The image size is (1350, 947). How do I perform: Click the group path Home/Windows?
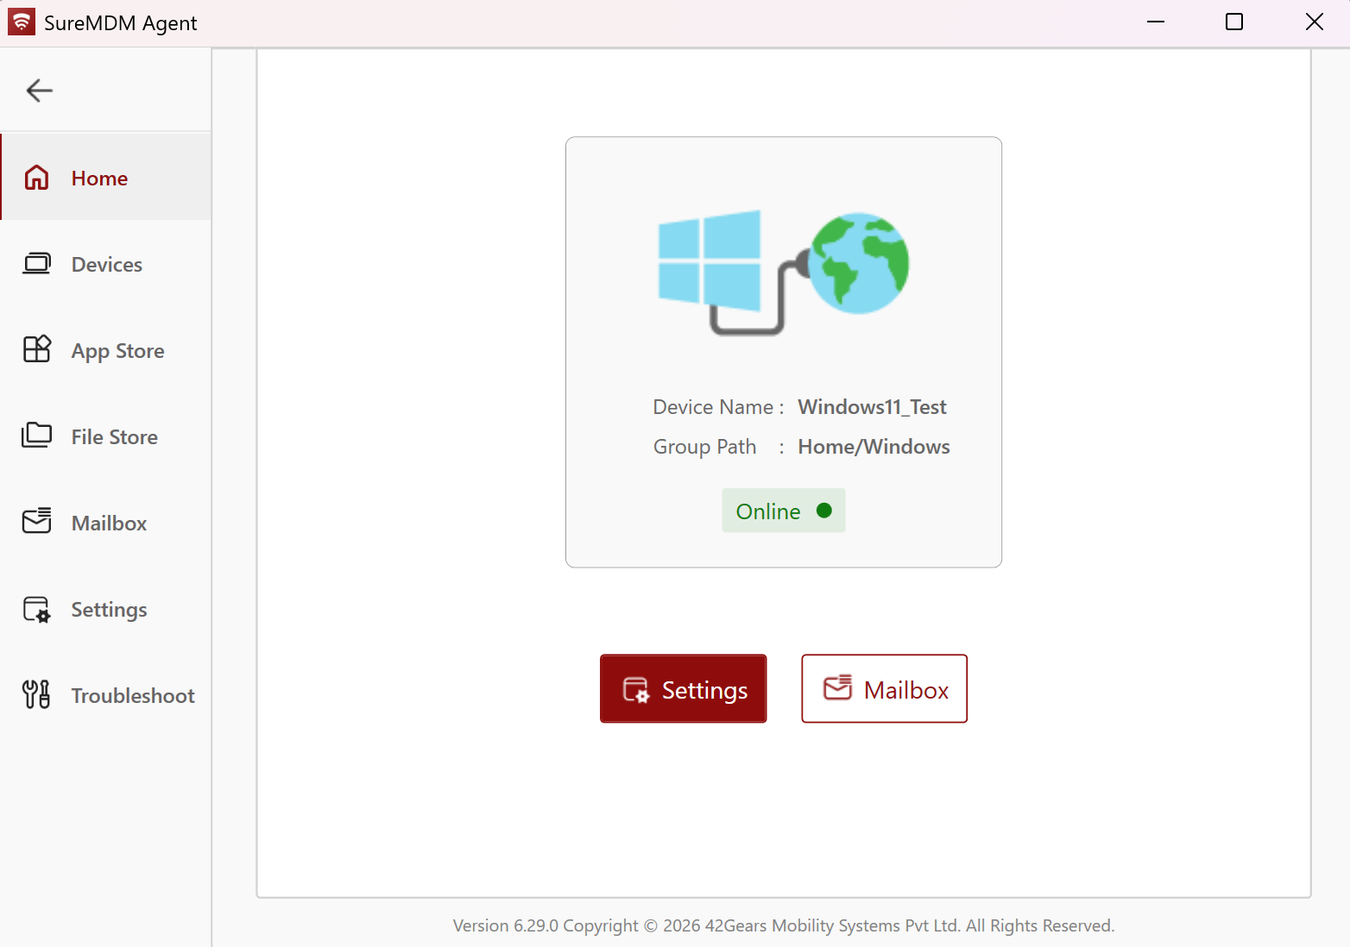coord(874,447)
